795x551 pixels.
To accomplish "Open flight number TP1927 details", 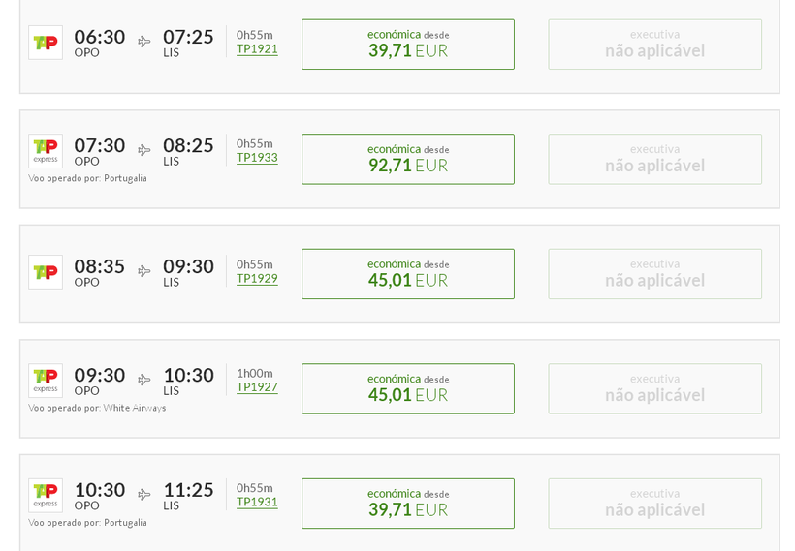I will (257, 387).
